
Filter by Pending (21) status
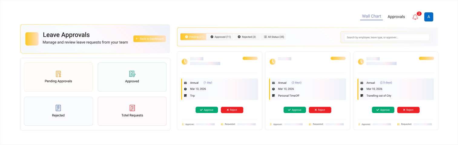(194, 37)
